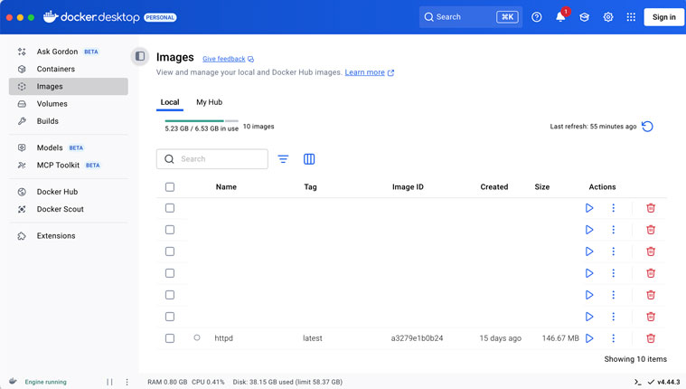This screenshot has width=686, height=389.
Task: Open engine options three-dot menu
Action: tap(127, 382)
